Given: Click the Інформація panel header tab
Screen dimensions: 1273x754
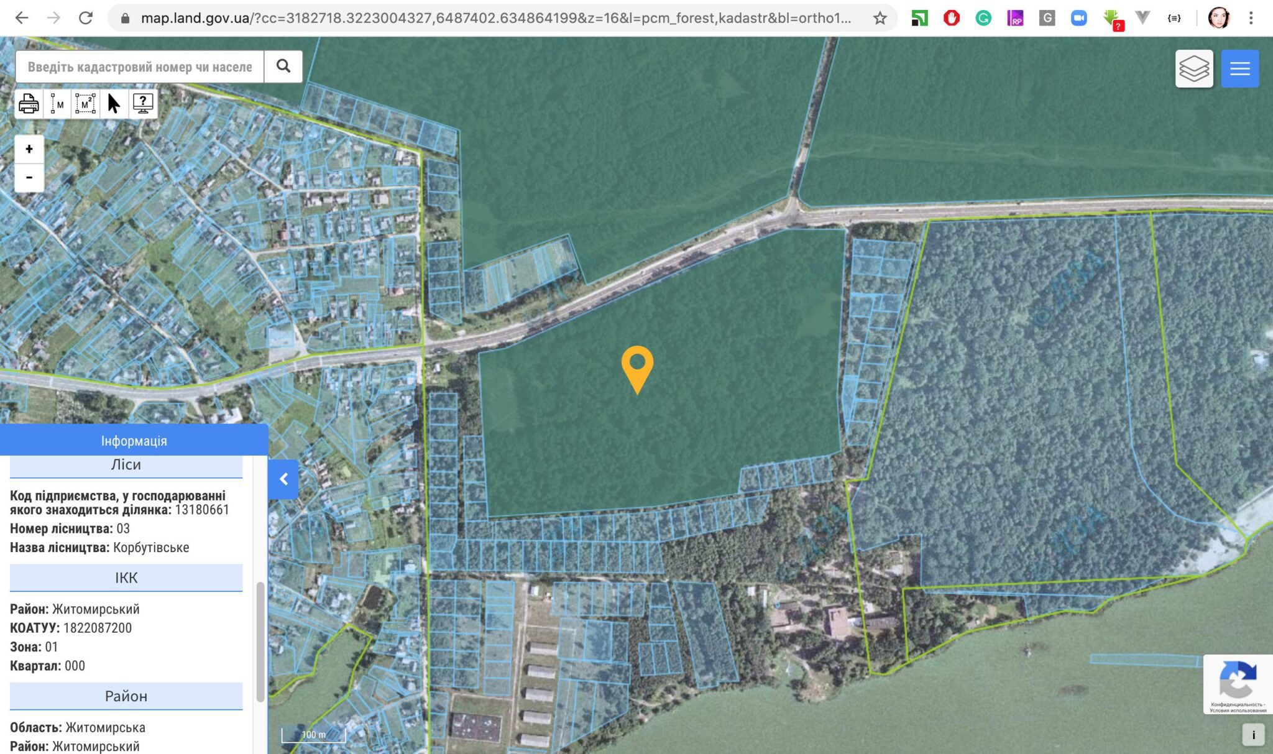Looking at the screenshot, I should coord(134,441).
